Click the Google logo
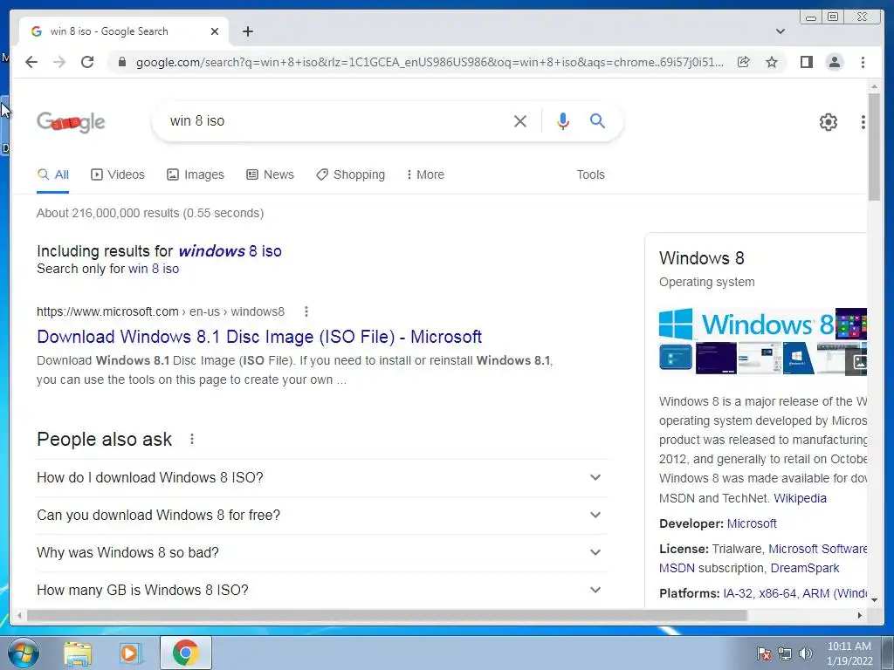The width and height of the screenshot is (894, 670). tap(71, 122)
